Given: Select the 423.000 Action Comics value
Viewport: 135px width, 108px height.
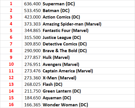Looking at the screenshot, I should tap(32, 17).
